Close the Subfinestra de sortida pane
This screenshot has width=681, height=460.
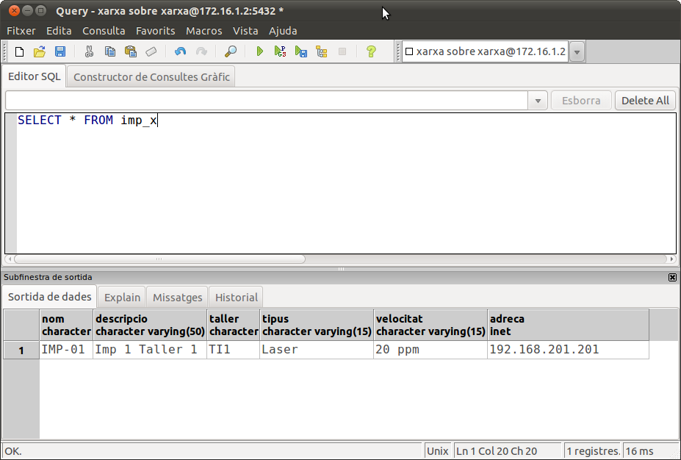point(672,277)
